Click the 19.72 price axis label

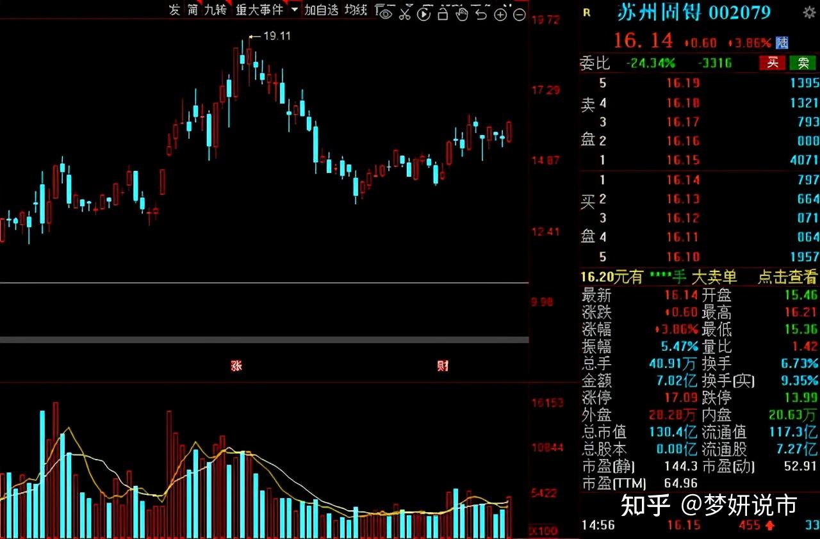546,20
